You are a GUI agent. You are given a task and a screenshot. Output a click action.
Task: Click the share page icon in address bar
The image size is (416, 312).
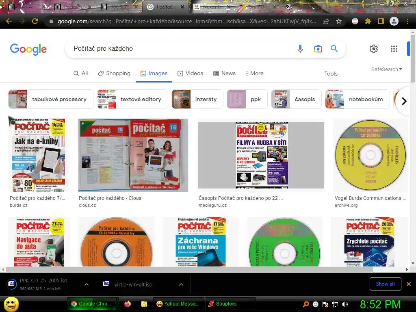coord(326,21)
